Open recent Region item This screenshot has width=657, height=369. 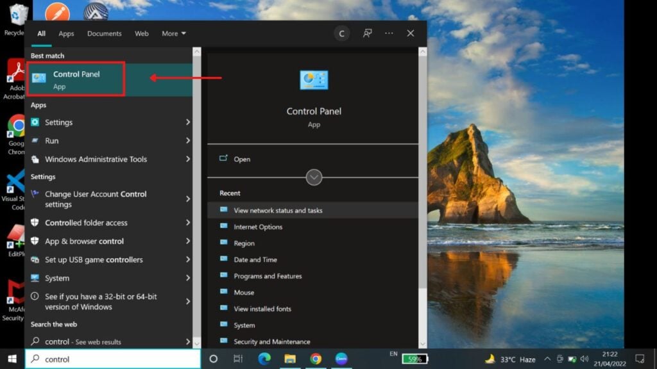(312, 243)
